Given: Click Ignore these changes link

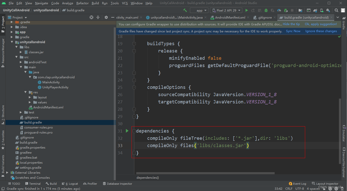Looking at the screenshot, I should pyautogui.click(x=321, y=31).
